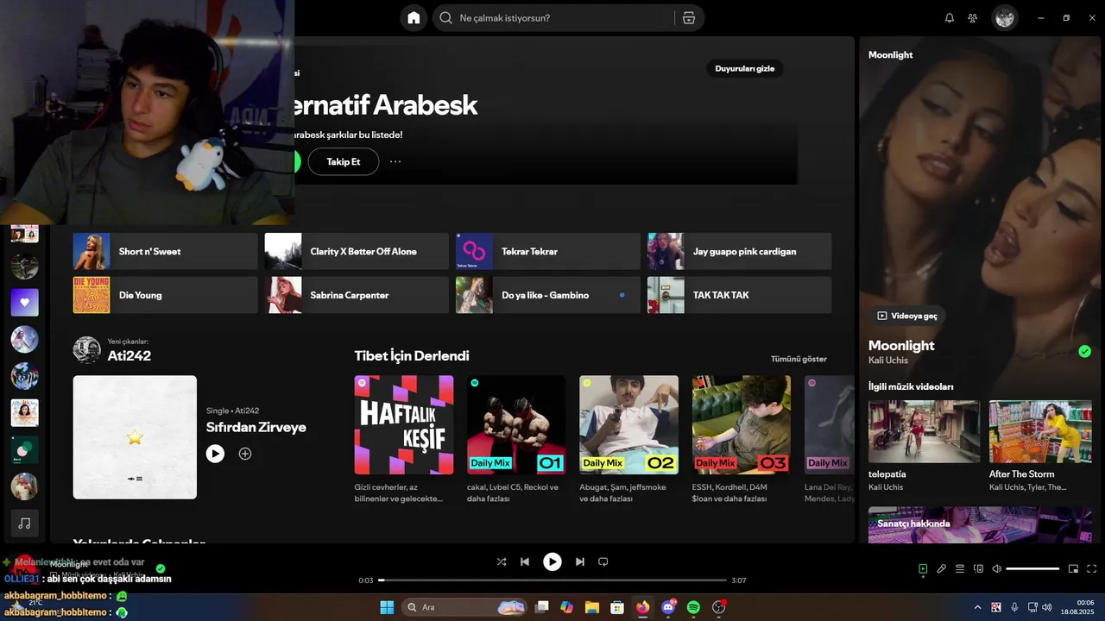Open the Ati242 artist avatar
This screenshot has height=621, width=1105.
click(x=86, y=349)
